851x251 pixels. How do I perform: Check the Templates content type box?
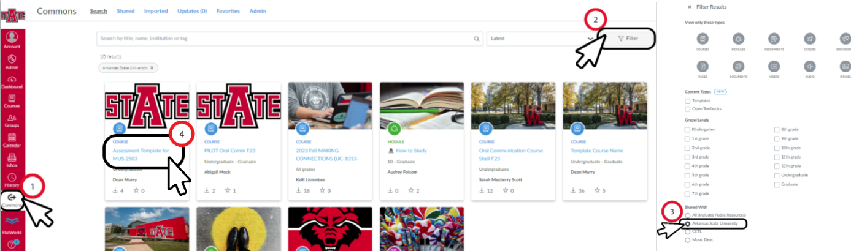click(688, 100)
